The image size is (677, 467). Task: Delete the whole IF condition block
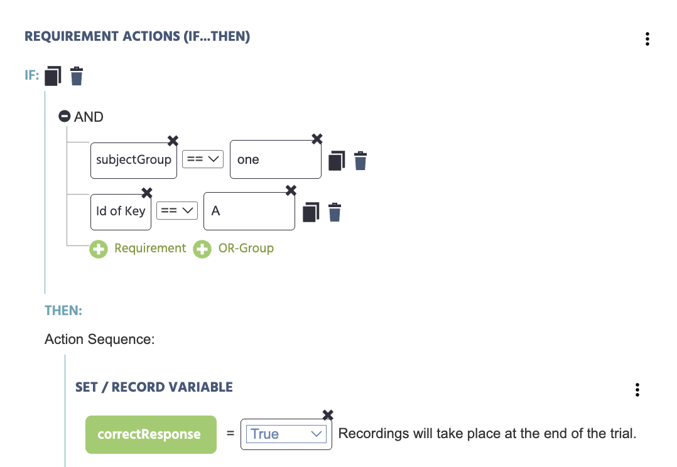(x=77, y=75)
